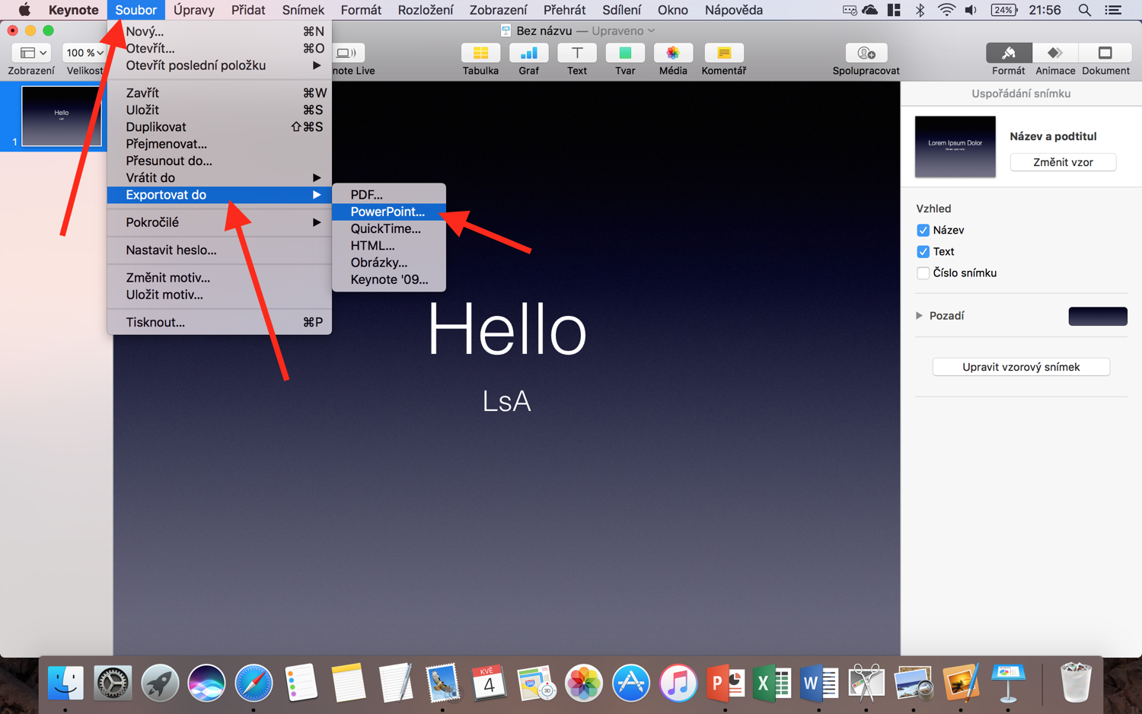Click the Graf chart icon
This screenshot has height=714, width=1142.
(528, 53)
